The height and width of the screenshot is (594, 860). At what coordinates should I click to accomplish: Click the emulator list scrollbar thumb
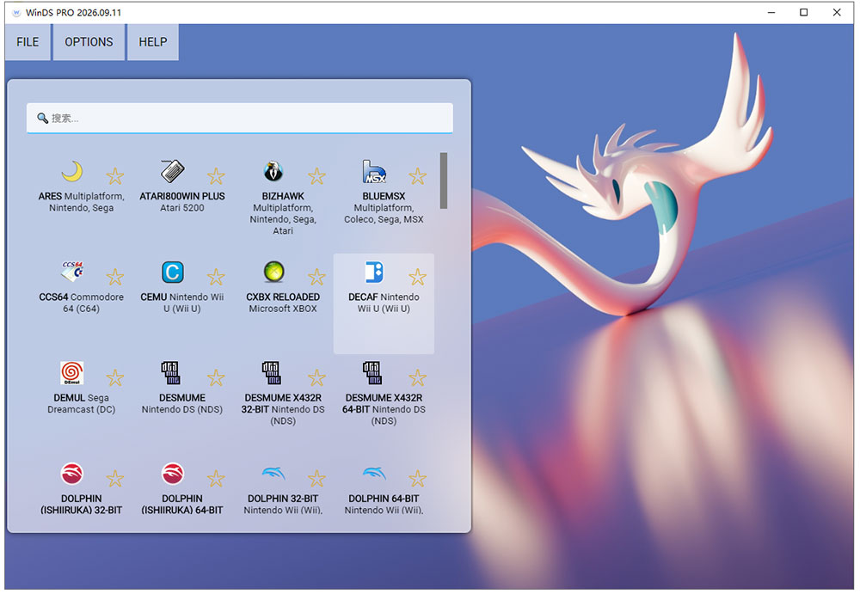pyautogui.click(x=443, y=181)
